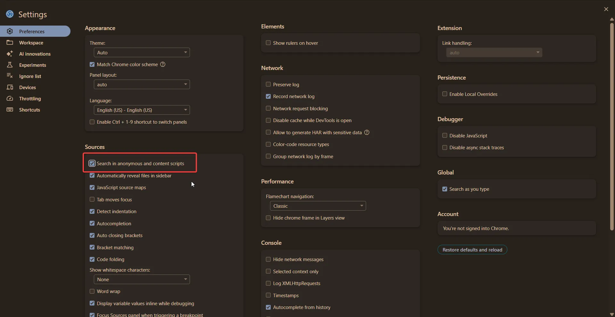Screen dimensions: 615x317
Task: Click the AI innovations sparkle icon
Action: (10, 54)
